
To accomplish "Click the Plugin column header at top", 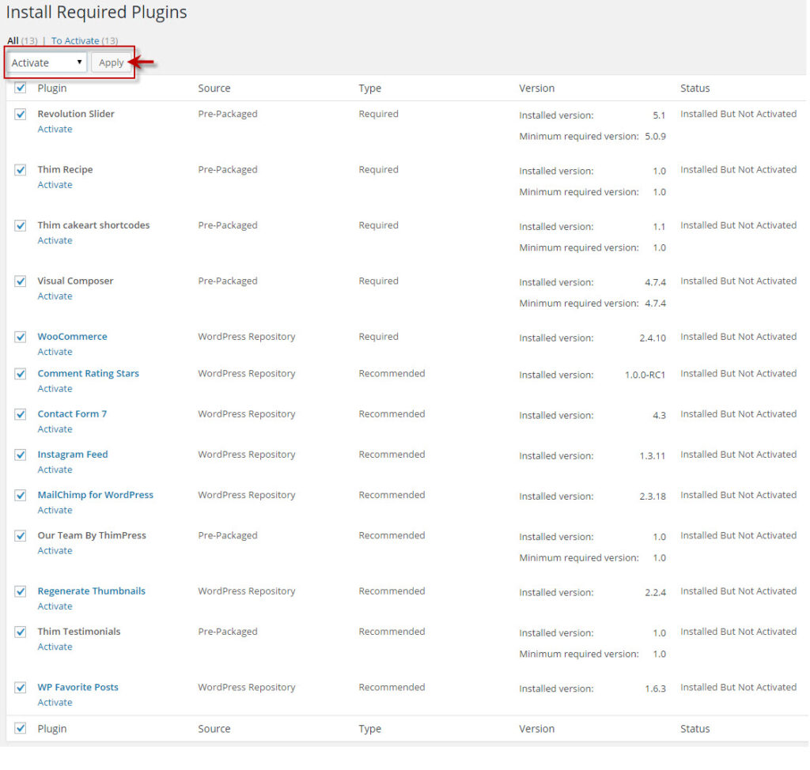I will (52, 89).
